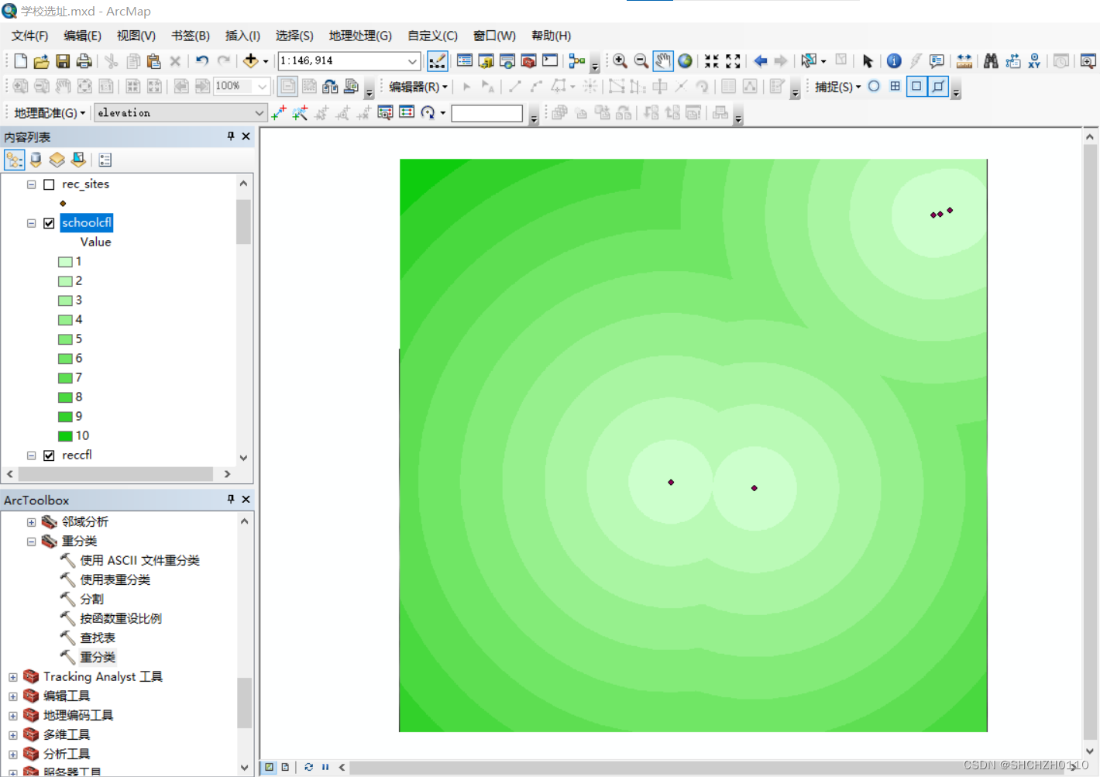Open the 捕捉(S) dropdown menu
The image size is (1100, 777).
[x=837, y=87]
